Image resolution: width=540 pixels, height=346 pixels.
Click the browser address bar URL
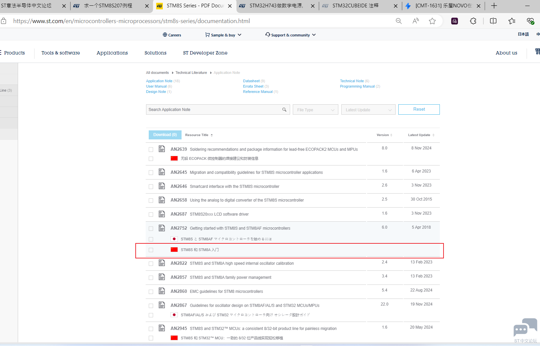(x=132, y=21)
